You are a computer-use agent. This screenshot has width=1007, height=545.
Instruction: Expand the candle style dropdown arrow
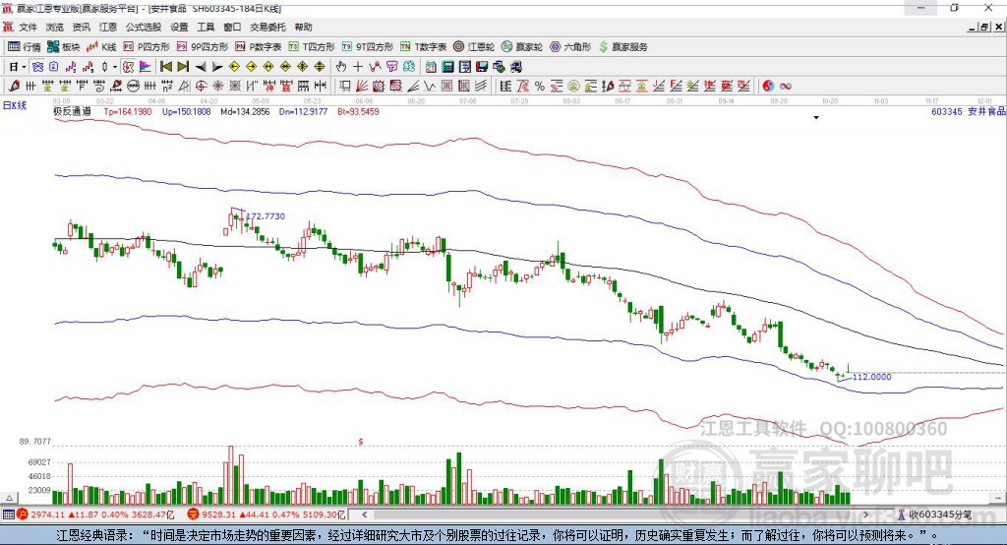click(x=115, y=67)
